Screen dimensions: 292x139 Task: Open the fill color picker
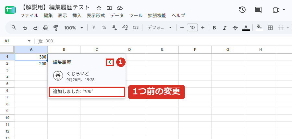(x=259, y=27)
